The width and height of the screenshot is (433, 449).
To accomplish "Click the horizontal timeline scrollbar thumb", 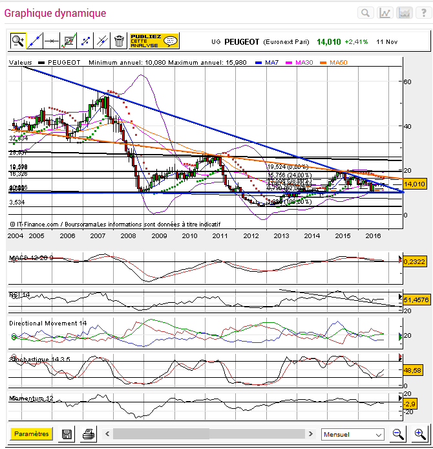I will [161, 434].
